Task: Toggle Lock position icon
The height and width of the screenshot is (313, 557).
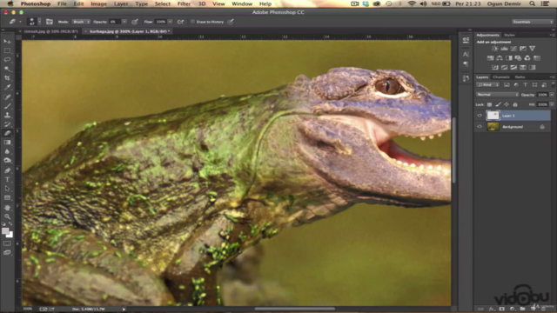Action: tap(507, 104)
